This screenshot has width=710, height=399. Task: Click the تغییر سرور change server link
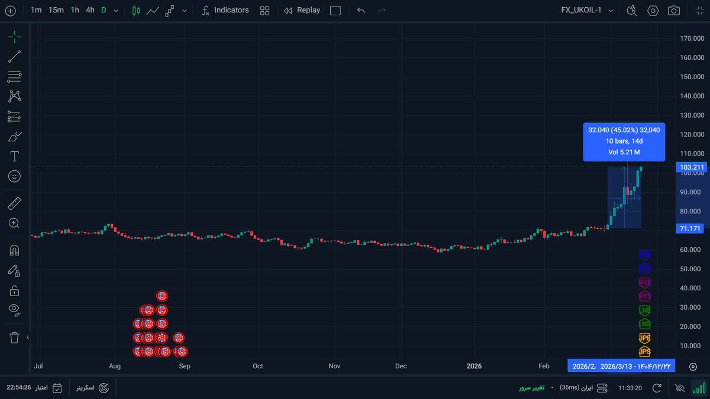pyautogui.click(x=532, y=388)
